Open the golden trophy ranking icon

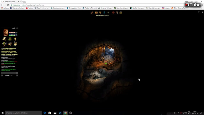click(100, 12)
